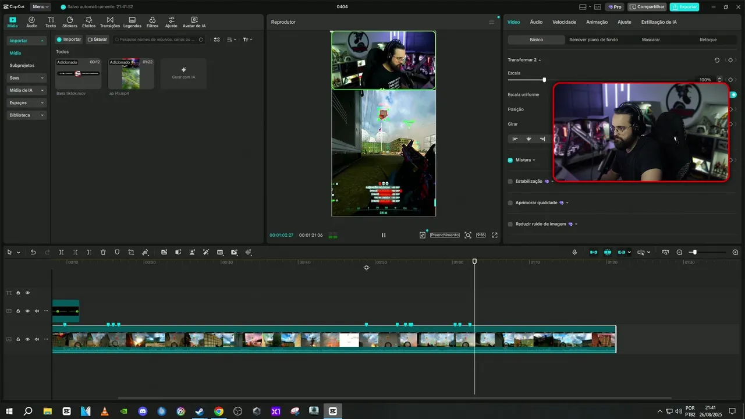
Task: Select the Remover plano de fundo tab
Action: pos(593,40)
